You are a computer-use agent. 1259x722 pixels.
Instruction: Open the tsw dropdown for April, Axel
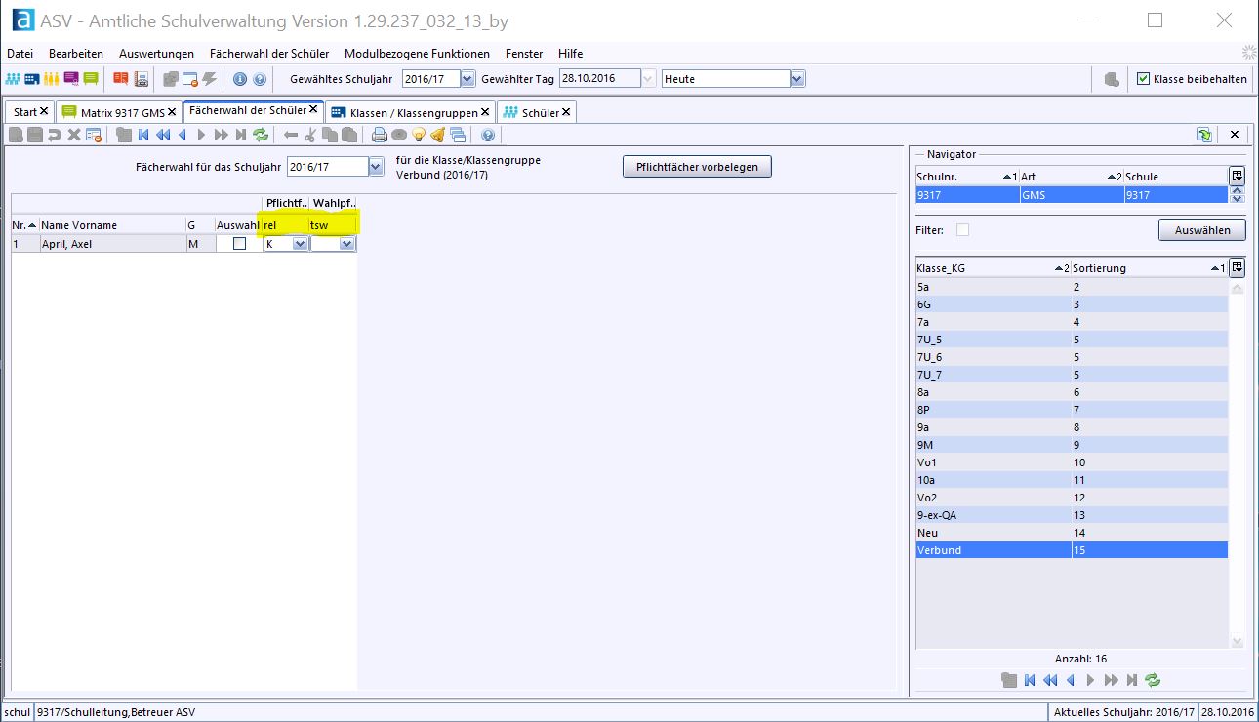pyautogui.click(x=346, y=244)
